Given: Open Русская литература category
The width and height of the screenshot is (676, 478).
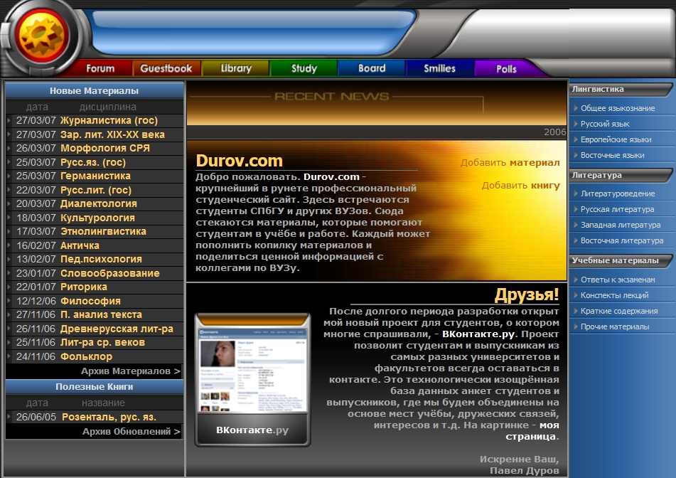Looking at the screenshot, I should pos(617,209).
